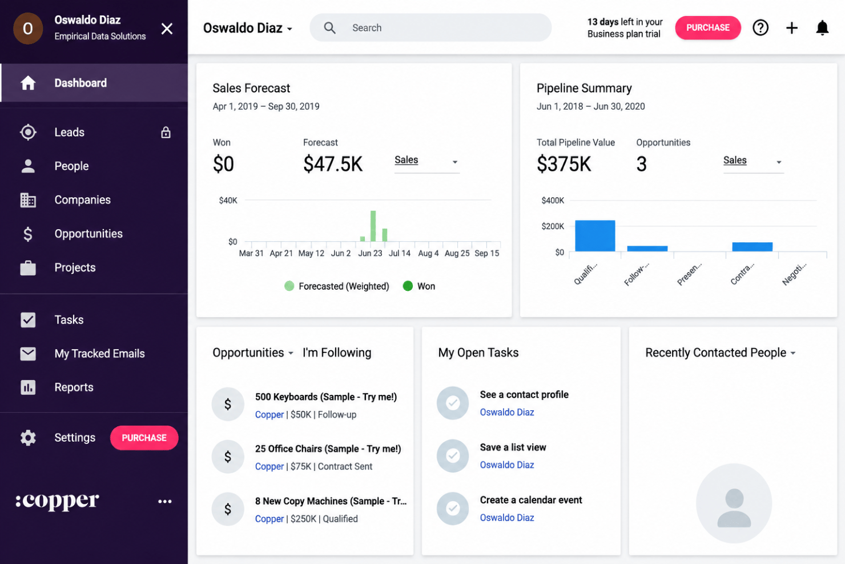The height and width of the screenshot is (564, 845).
Task: Click dollar icon for 25 Office Chairs opportunity
Action: click(228, 457)
